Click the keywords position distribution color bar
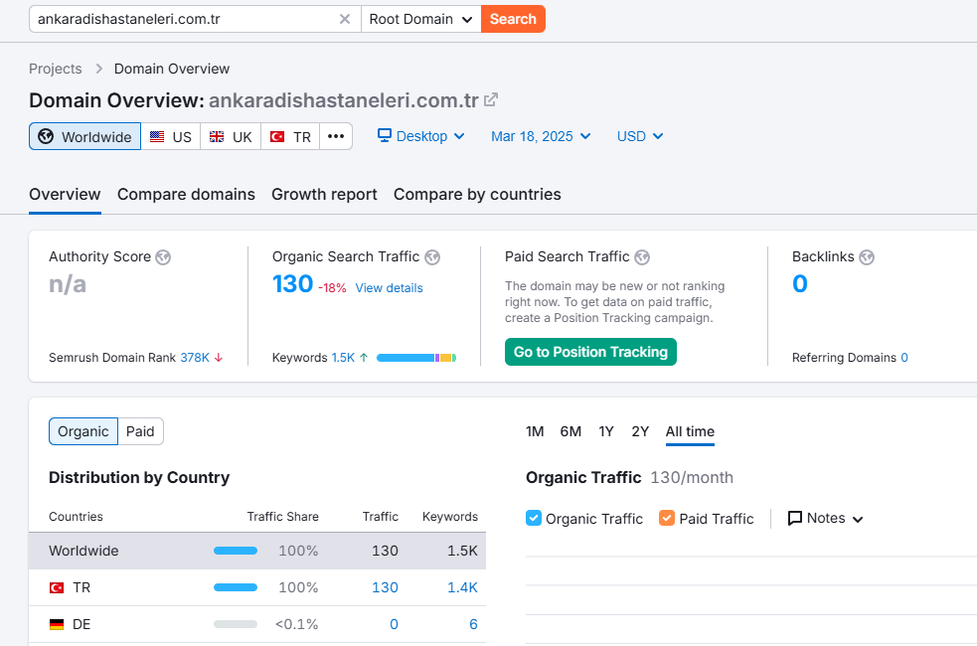The width and height of the screenshot is (977, 646). [x=416, y=358]
